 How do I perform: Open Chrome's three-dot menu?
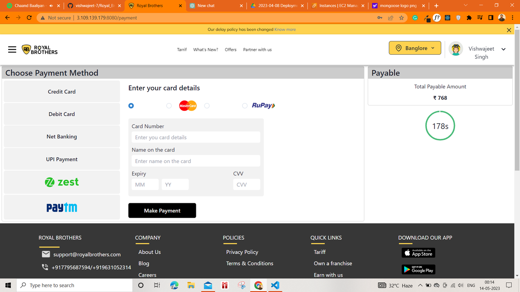[513, 18]
